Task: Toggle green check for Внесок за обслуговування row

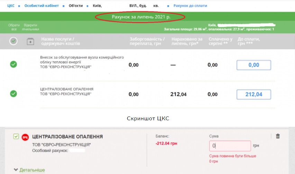Action: [x=13, y=64]
